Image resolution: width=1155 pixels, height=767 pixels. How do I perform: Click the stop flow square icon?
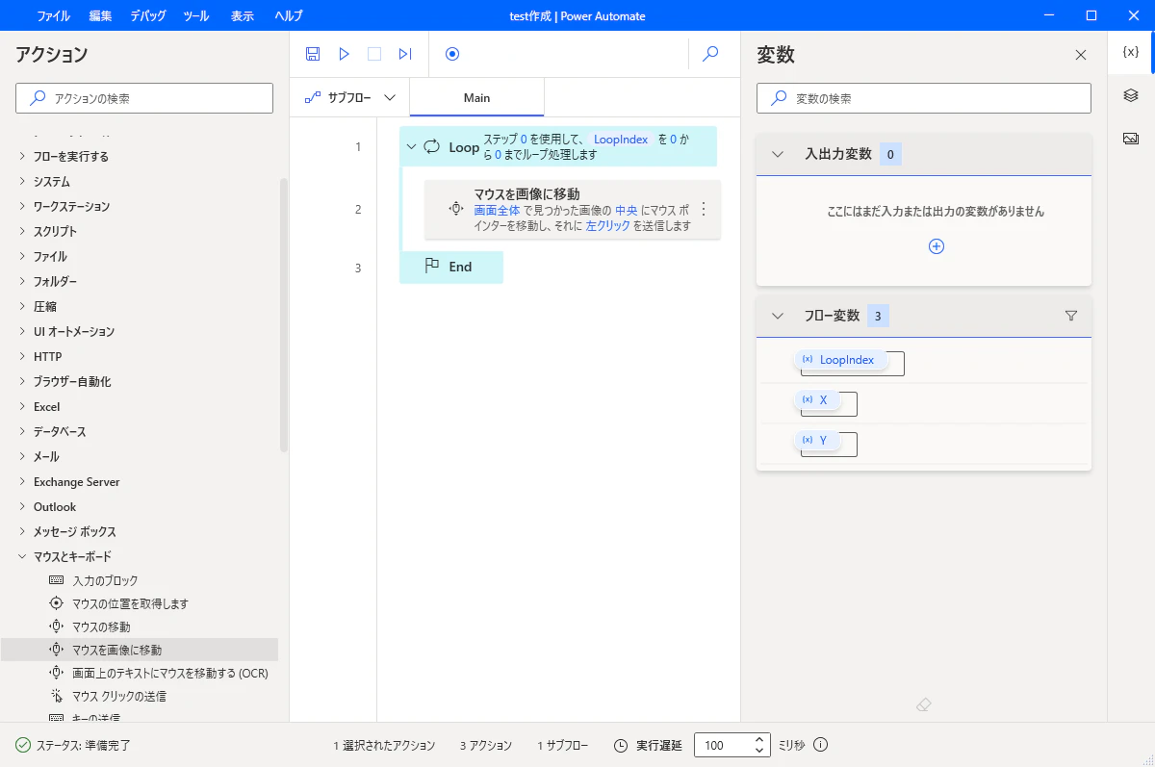coord(374,54)
